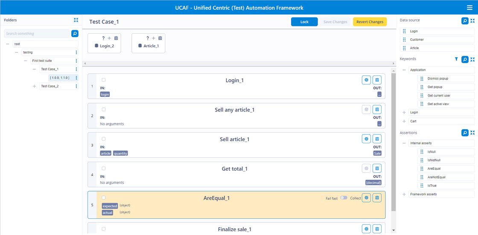The width and height of the screenshot is (478, 235).
Task: Open the three-dot menu for Test Case_2
Action: pos(76,86)
